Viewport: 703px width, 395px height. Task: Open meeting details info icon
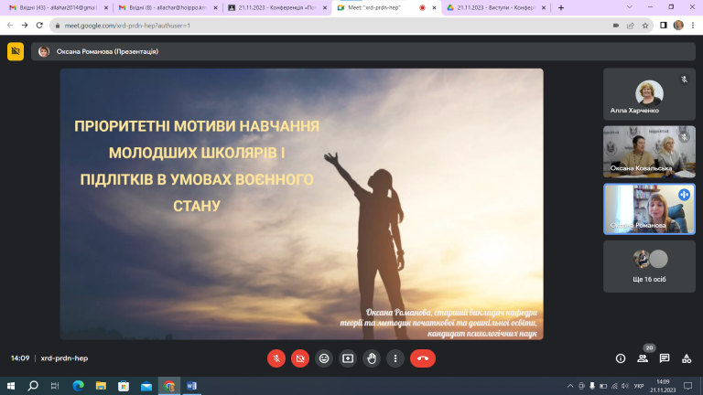tap(621, 358)
